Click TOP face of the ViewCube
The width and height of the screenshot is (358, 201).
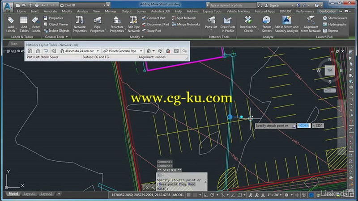pos(330,71)
